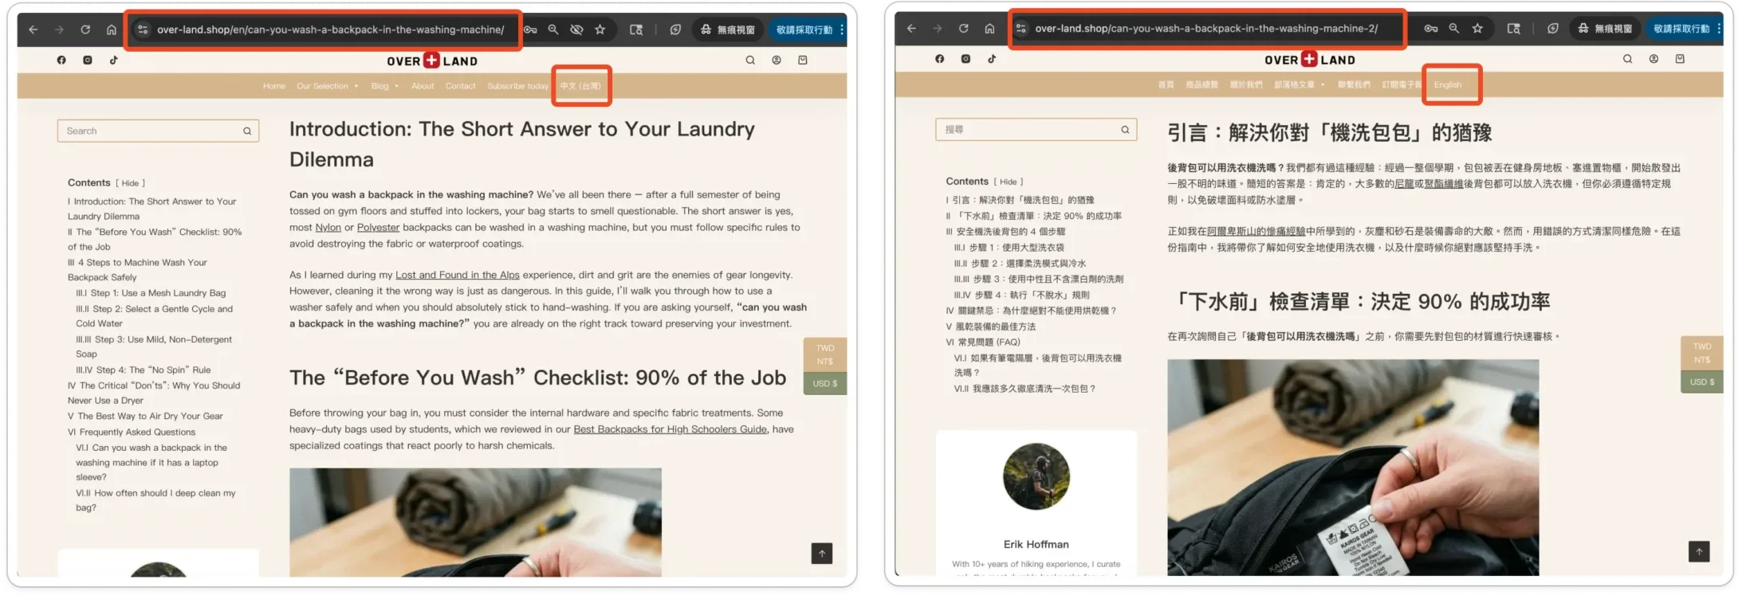Open Facebook icon on the Chinese site
Viewport: 1742px width, 595px height.
pyautogui.click(x=939, y=58)
